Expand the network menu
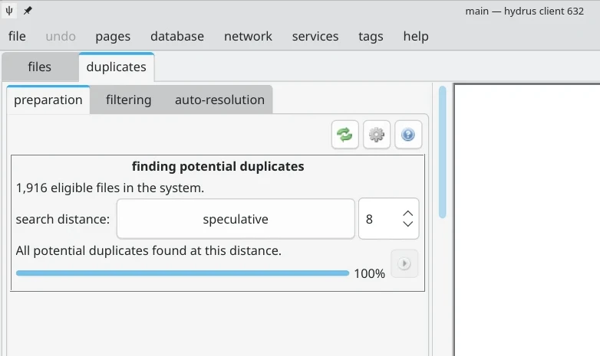The height and width of the screenshot is (356, 600). tap(248, 36)
